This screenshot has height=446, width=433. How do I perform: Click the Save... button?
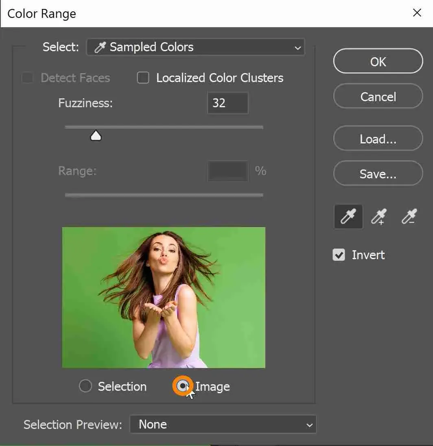pos(378,174)
